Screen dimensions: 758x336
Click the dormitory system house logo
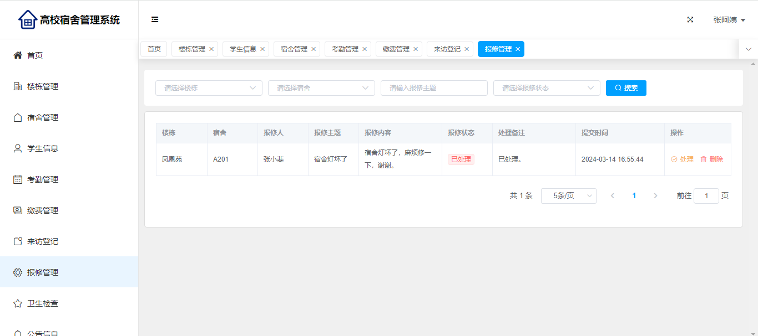point(28,20)
